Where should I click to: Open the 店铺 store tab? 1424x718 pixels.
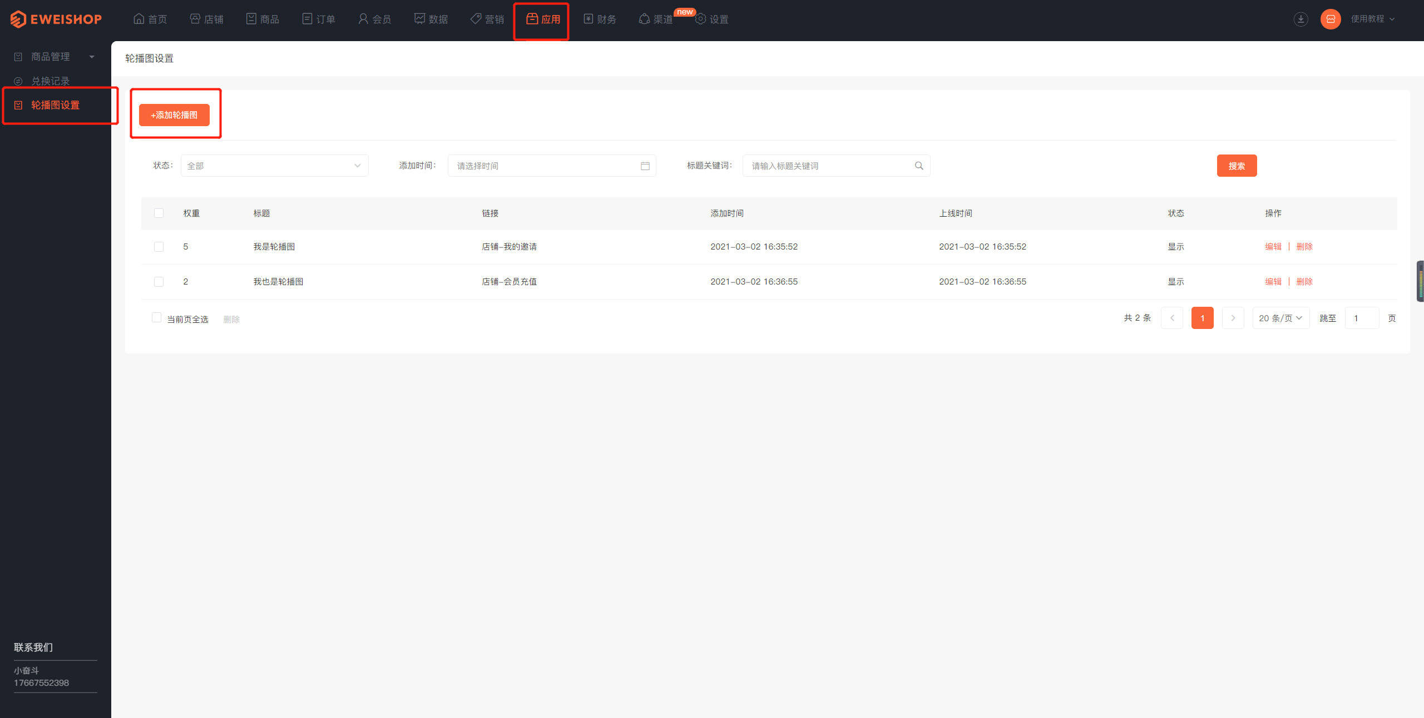point(206,19)
